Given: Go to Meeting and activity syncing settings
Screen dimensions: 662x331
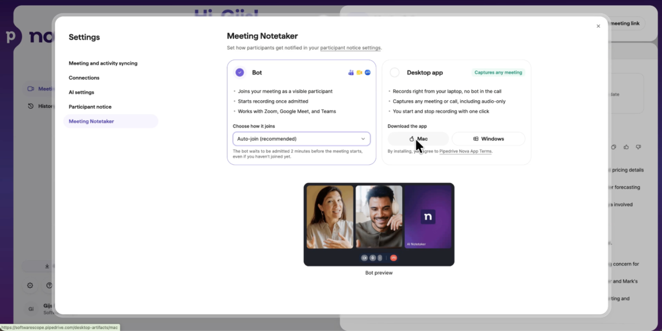Looking at the screenshot, I should 103,63.
